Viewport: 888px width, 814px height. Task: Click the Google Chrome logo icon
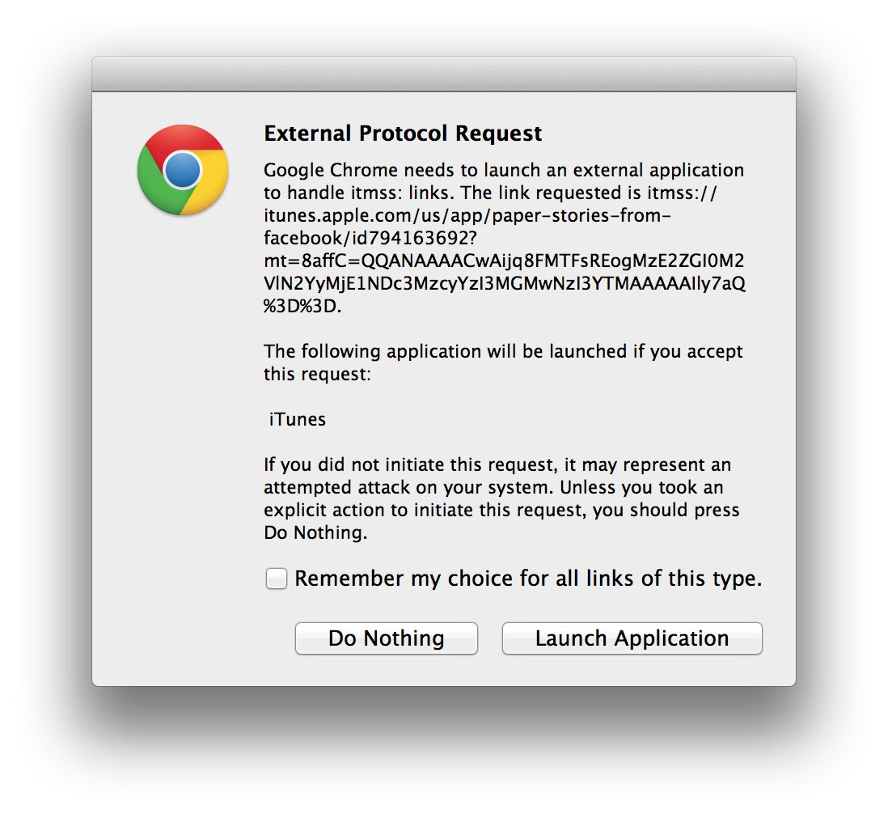pyautogui.click(x=182, y=170)
